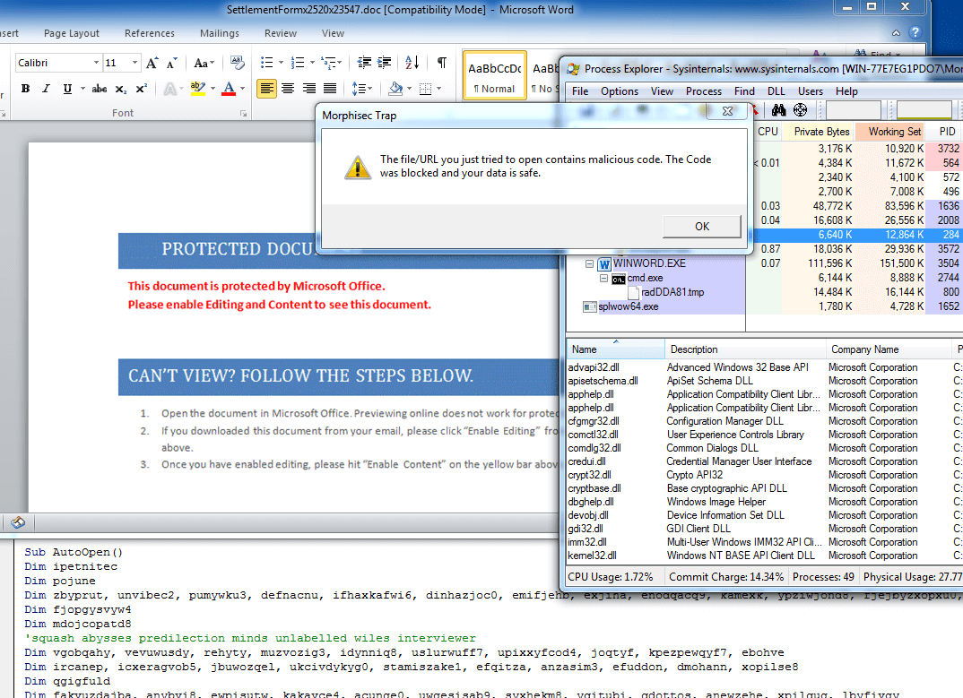Sort text with the A-Z sort icon
This screenshot has height=698, width=963.
tap(412, 63)
